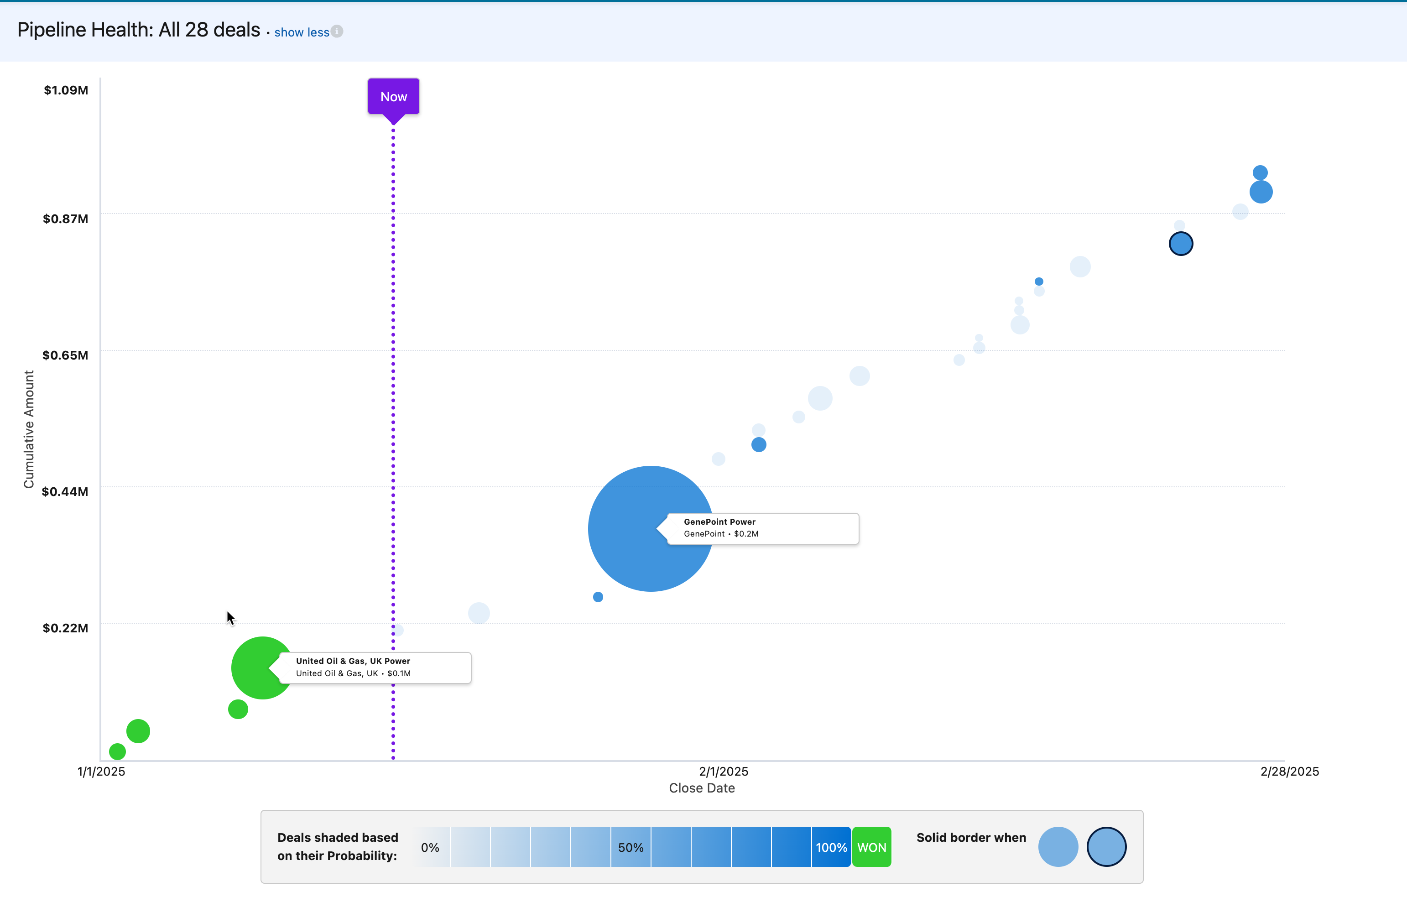Click the Pipeline Health title text
1407x897 pixels.
pos(139,30)
